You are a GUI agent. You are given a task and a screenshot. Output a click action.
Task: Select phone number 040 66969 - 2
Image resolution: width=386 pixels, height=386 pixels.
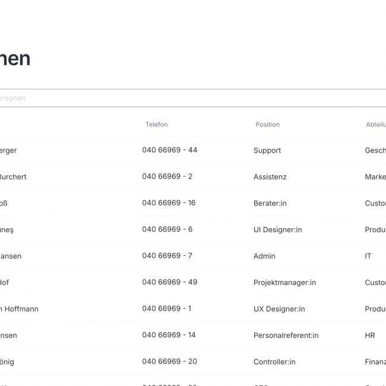[x=167, y=176]
